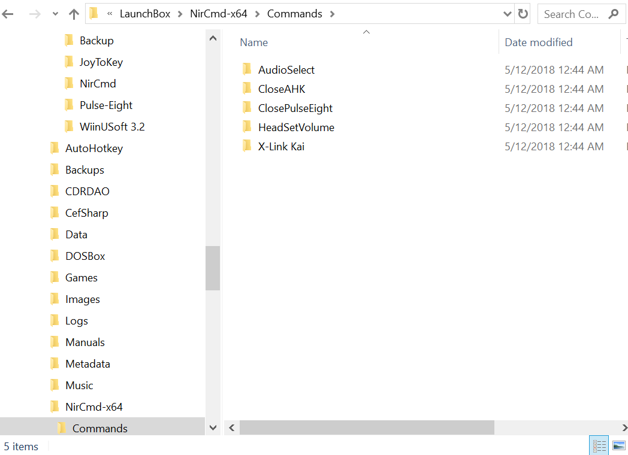Switch to Details view layout
The image size is (628, 455).
point(599,446)
